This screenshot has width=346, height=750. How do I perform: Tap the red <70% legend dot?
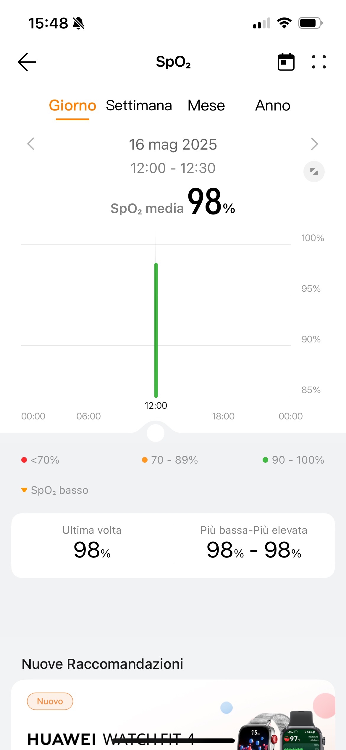coord(24,460)
